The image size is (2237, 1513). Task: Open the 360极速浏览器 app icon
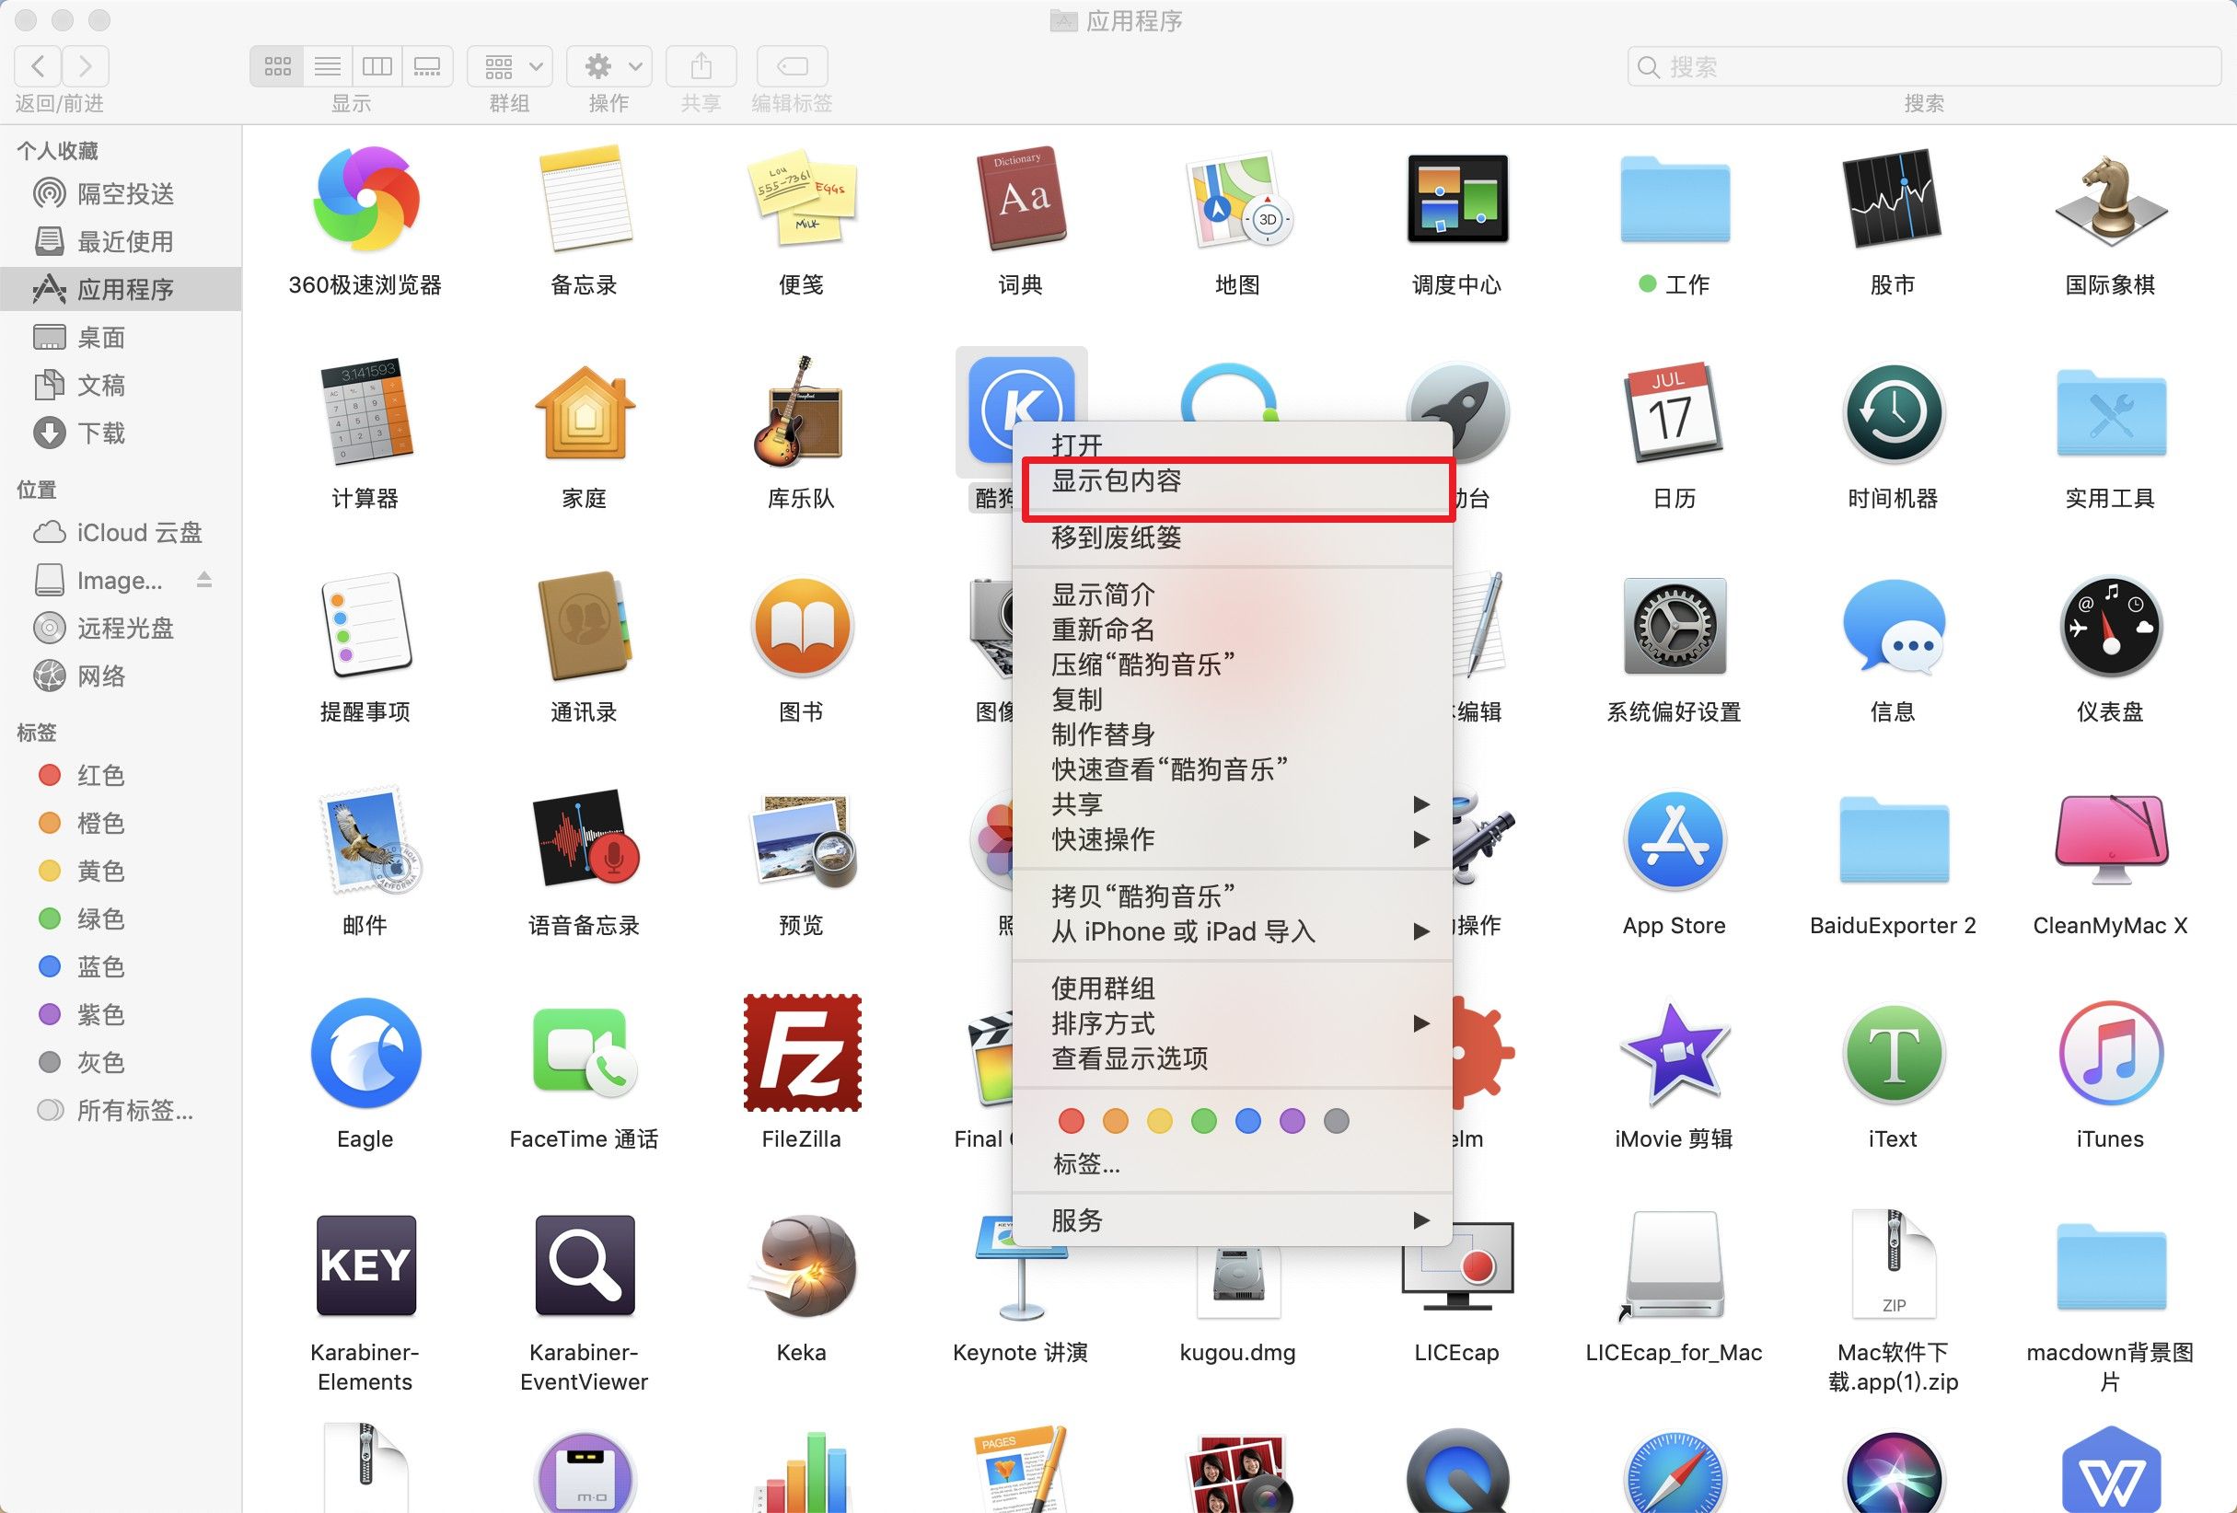pos(365,201)
